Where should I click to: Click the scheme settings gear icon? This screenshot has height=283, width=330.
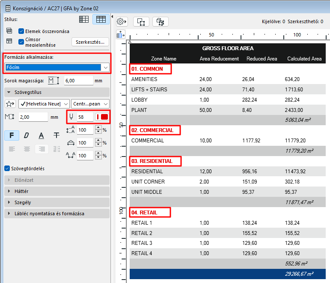point(122,21)
